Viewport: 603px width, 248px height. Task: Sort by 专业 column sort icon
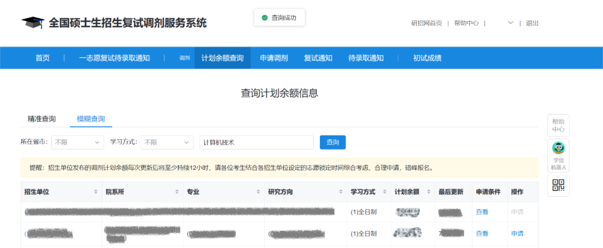point(258,192)
